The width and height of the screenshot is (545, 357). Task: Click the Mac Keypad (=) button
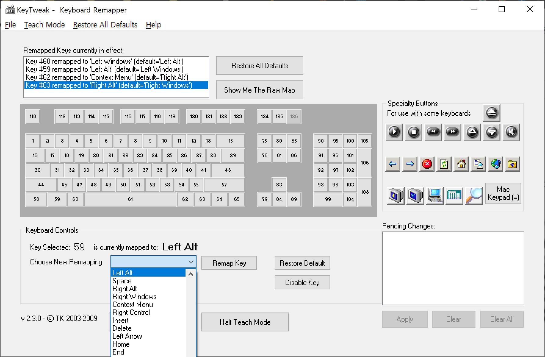pyautogui.click(x=503, y=193)
